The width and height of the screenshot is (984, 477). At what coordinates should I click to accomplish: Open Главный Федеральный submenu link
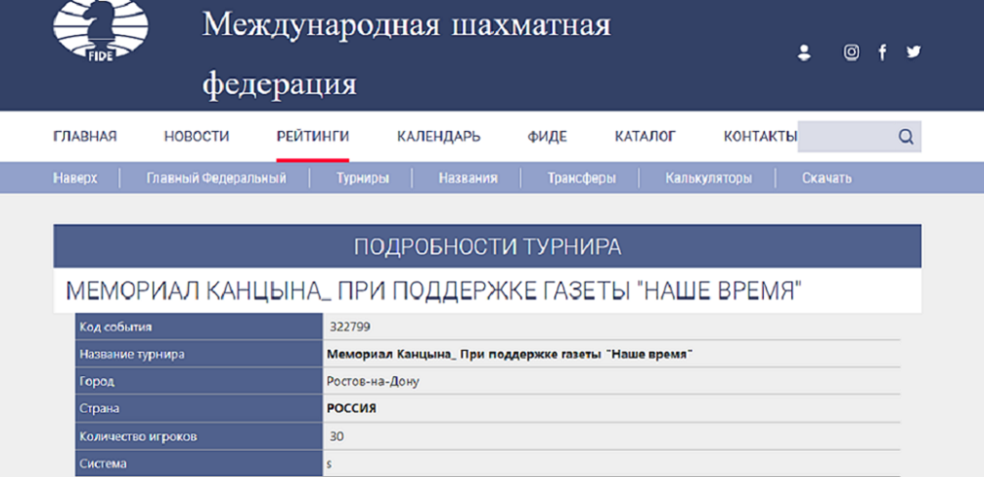coord(216,178)
